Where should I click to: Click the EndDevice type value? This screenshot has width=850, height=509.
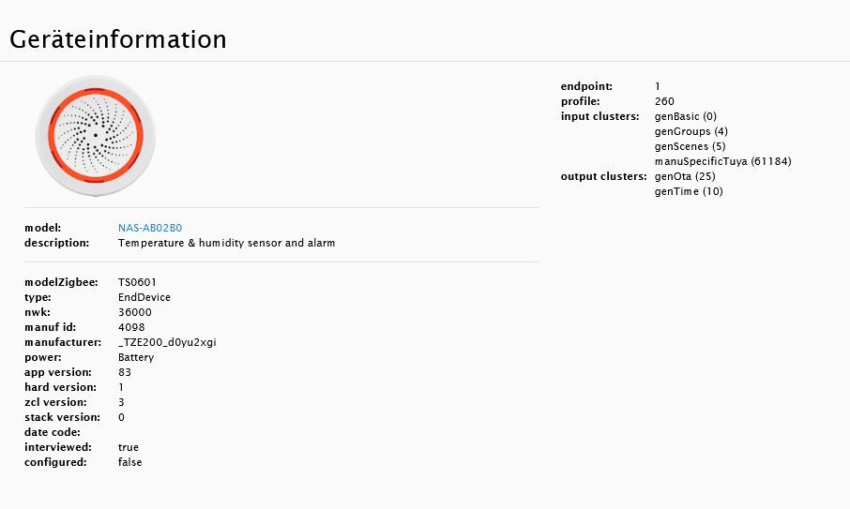(144, 297)
